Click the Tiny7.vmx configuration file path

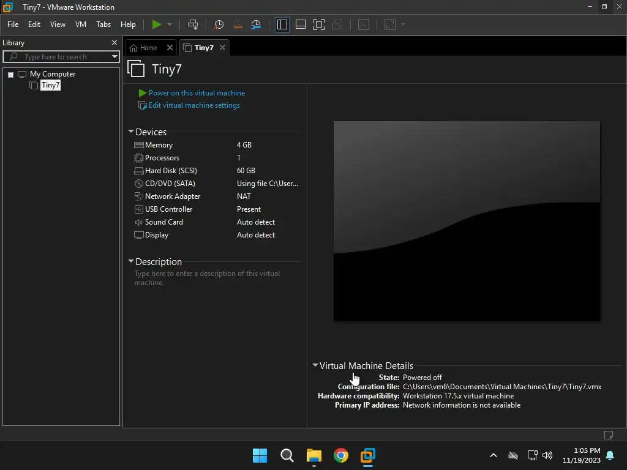[502, 387]
